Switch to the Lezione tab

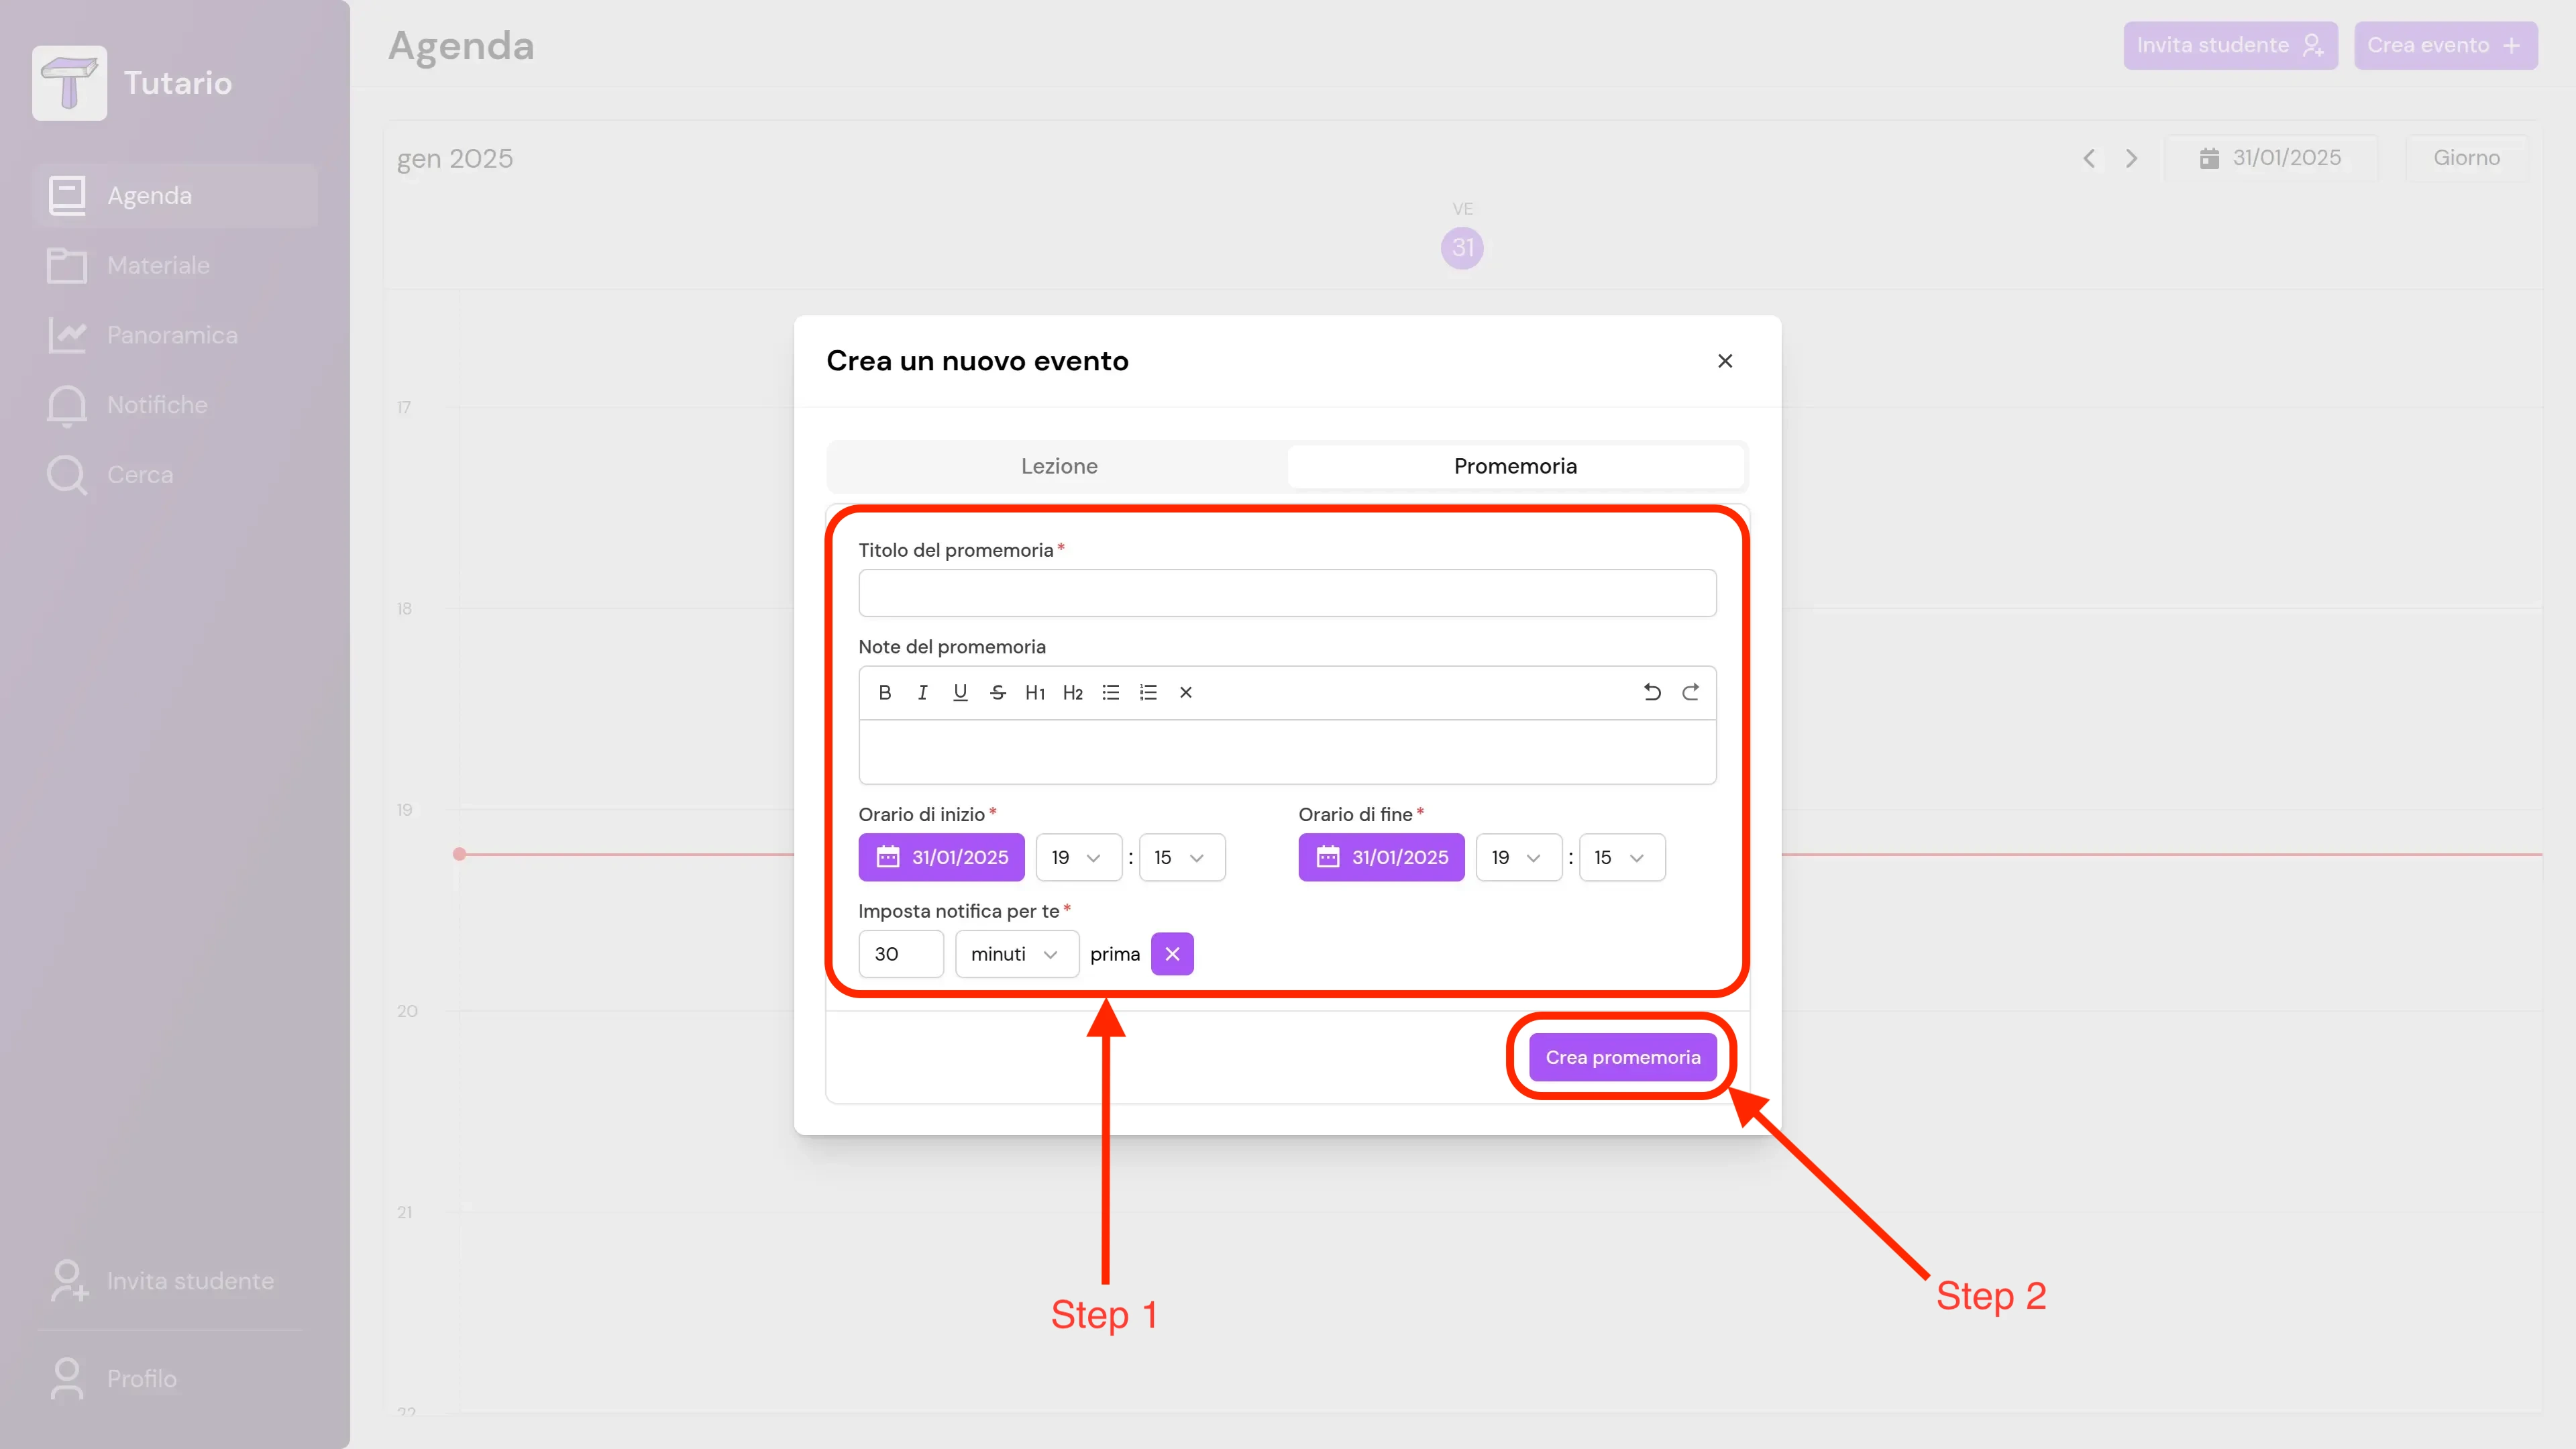[x=1059, y=466]
